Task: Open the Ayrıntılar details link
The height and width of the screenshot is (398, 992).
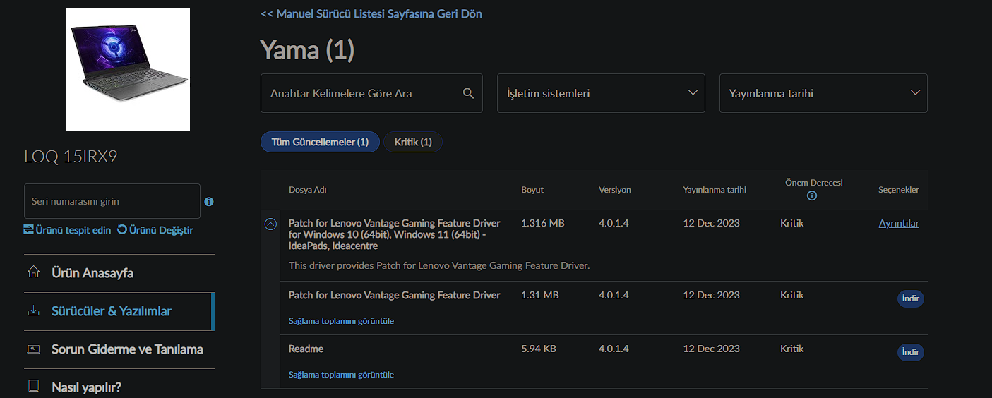Action: (898, 224)
